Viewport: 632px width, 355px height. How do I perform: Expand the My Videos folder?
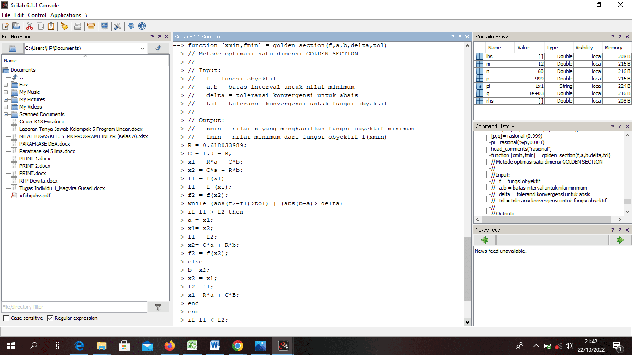point(6,107)
